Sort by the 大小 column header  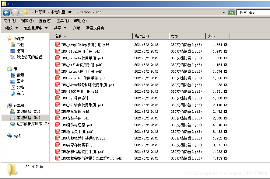tap(218, 36)
